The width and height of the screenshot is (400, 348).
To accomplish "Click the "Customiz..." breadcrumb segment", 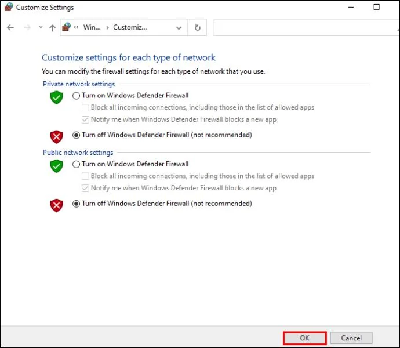I will [130, 27].
